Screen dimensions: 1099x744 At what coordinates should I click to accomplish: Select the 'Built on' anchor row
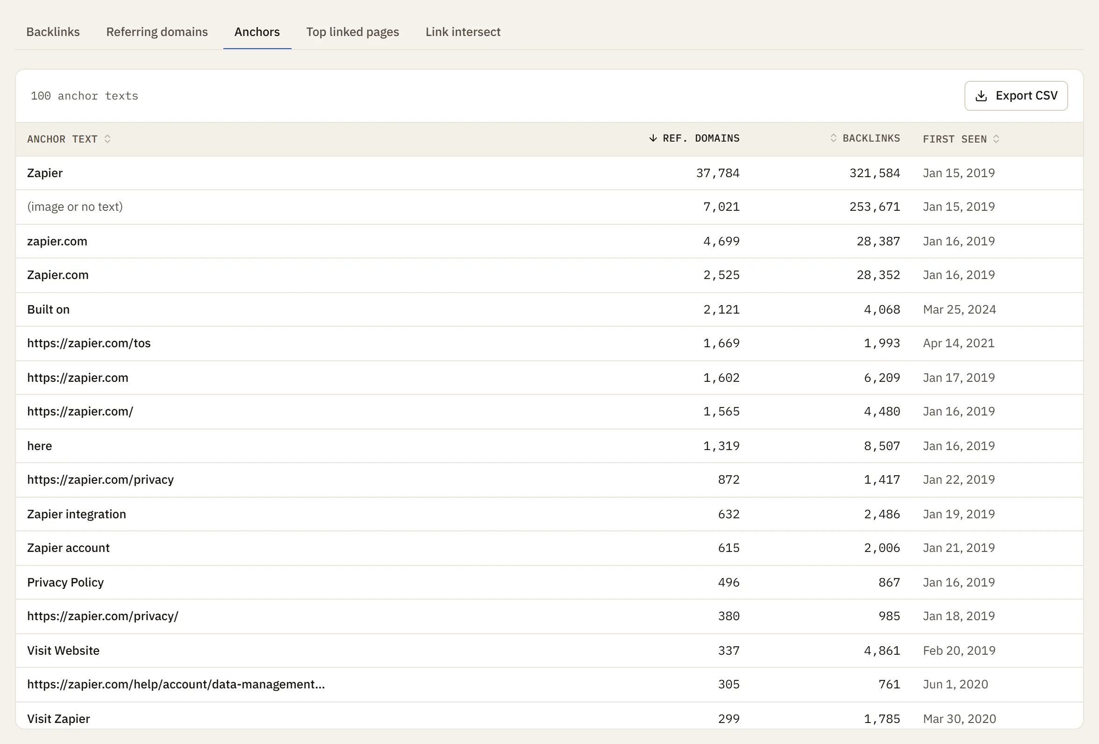point(549,309)
